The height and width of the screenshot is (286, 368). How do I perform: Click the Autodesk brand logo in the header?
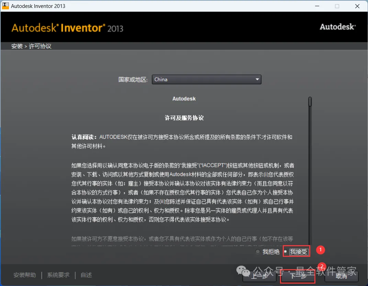pos(338,27)
